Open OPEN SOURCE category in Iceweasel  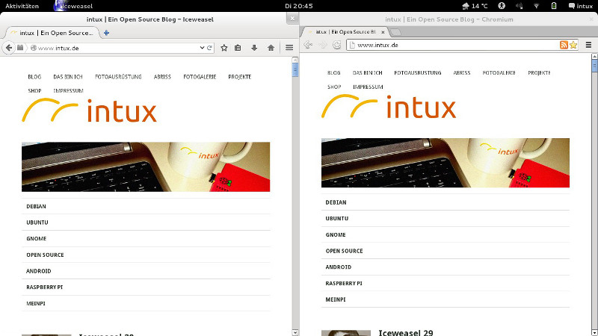coord(45,255)
